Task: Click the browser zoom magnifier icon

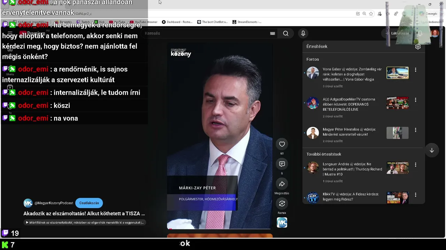Action: [x=364, y=14]
